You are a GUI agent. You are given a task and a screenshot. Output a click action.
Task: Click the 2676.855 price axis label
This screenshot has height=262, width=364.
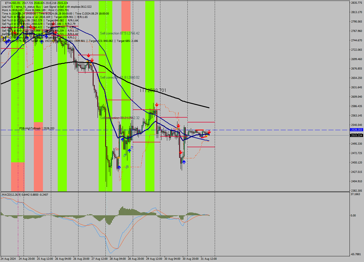pyautogui.click(x=356, y=69)
